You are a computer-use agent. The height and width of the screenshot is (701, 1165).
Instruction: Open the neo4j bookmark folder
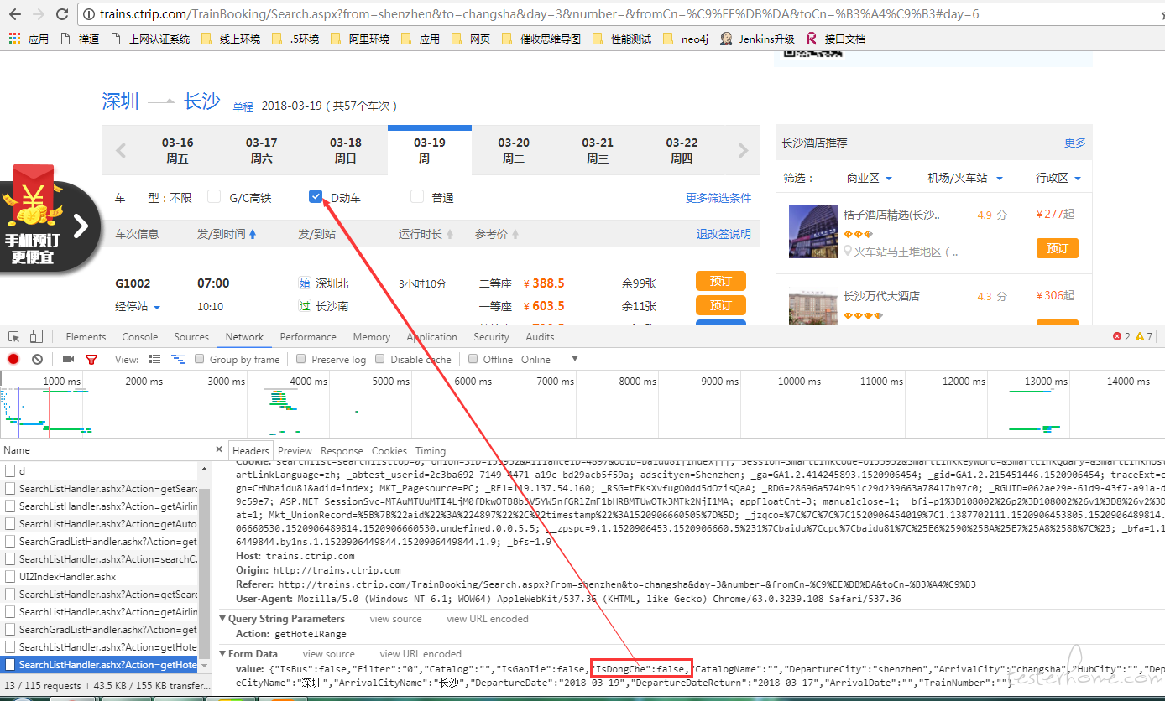tap(687, 39)
